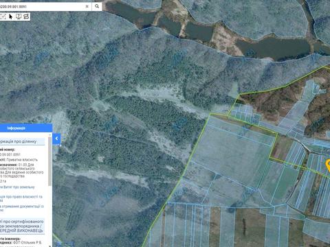Viewport: 330px width, 247px height.
Task: Open the право власності information link
Action: point(21,198)
